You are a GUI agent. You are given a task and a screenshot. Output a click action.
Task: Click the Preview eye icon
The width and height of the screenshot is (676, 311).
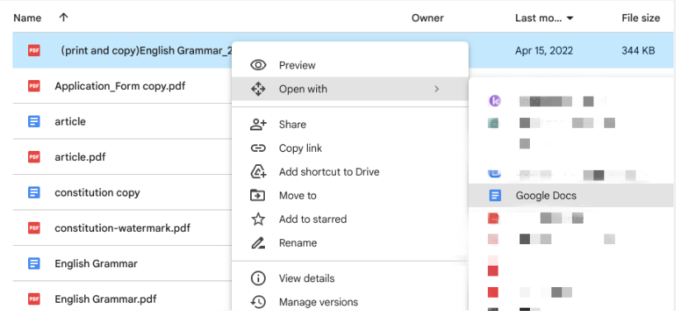258,65
